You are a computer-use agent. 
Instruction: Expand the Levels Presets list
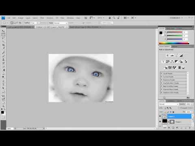[161, 73]
